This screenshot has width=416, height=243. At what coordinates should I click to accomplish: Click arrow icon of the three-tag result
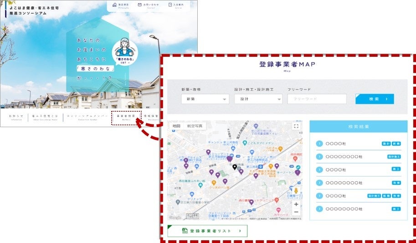point(319,196)
